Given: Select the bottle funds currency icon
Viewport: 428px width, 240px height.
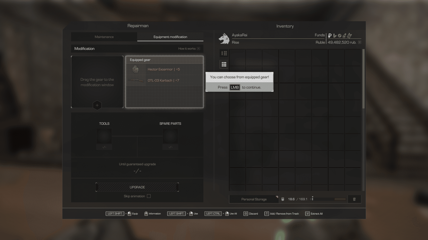Looking at the screenshot, I should (x=345, y=35).
